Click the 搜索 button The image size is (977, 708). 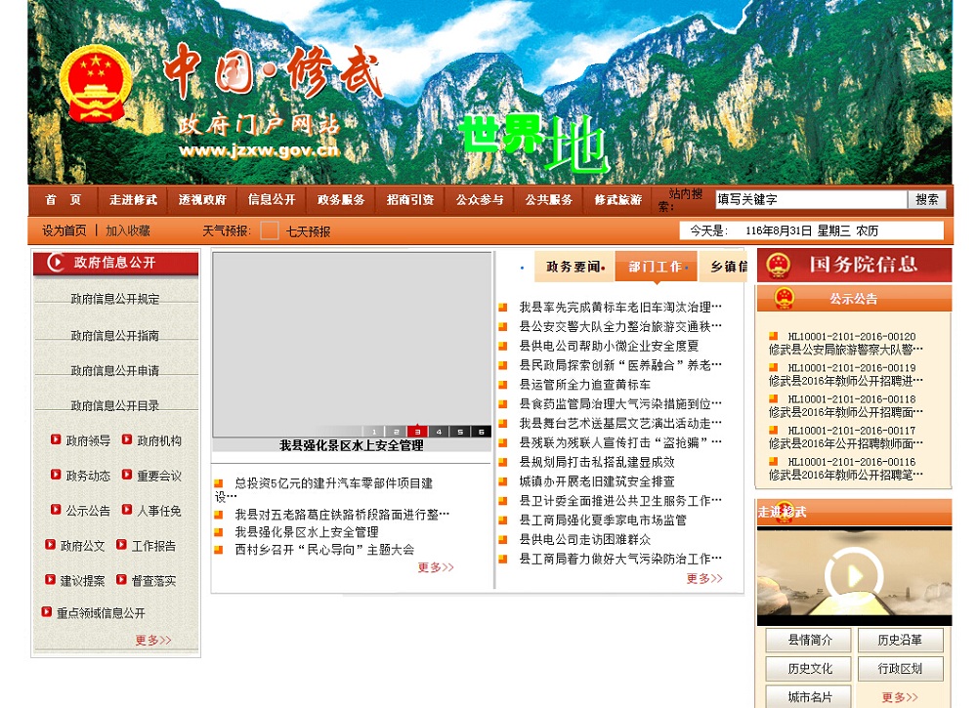[926, 199]
